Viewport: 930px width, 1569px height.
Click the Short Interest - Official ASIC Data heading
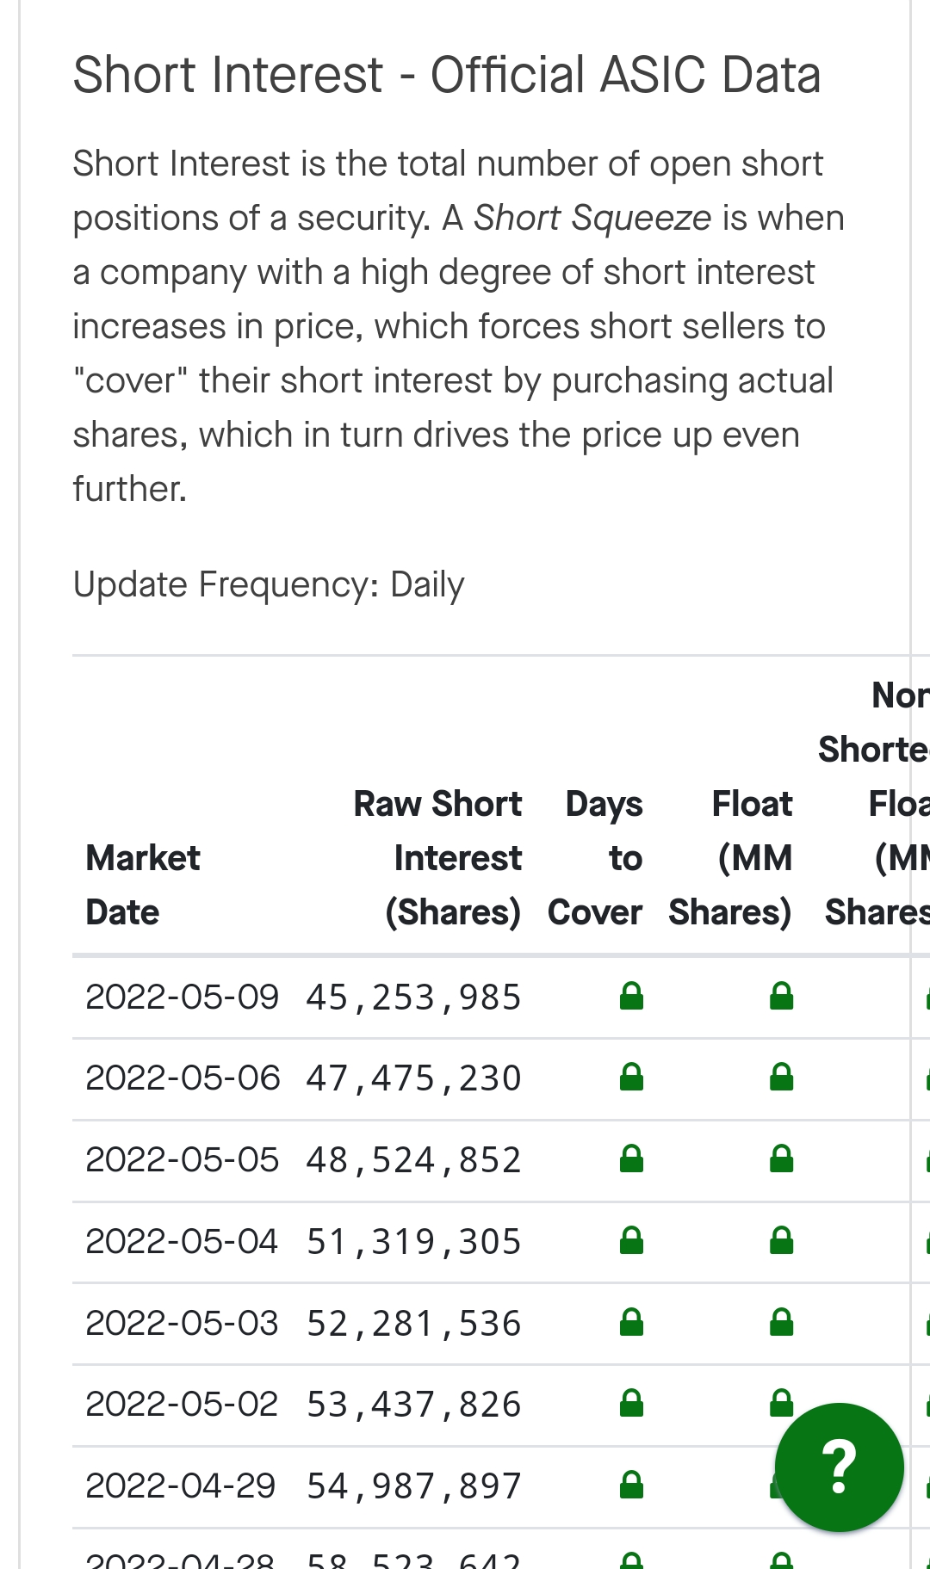pos(447,75)
